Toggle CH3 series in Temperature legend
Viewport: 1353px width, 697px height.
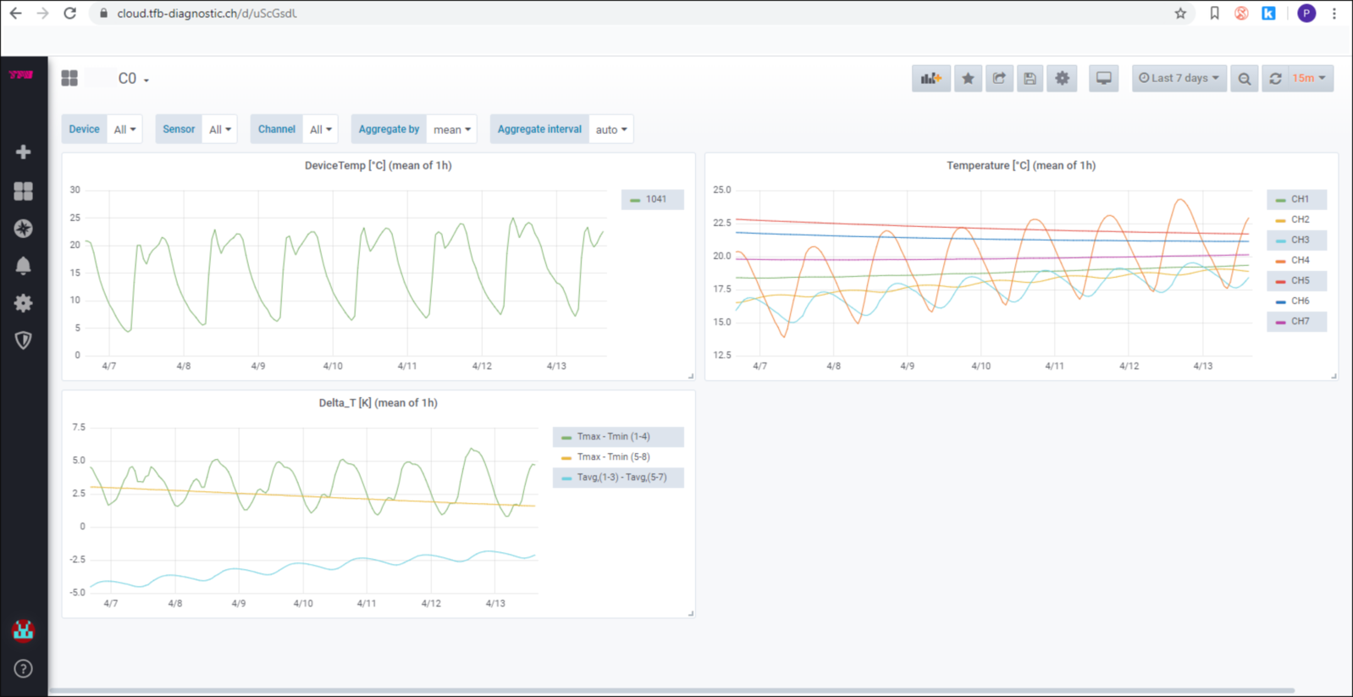[1299, 241]
